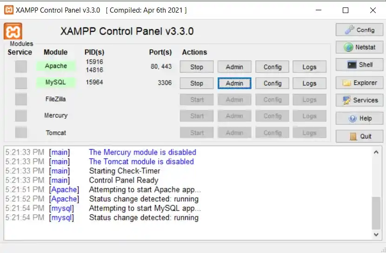The height and width of the screenshot is (253, 386).
Task: Click Apache PID 14816
Action: tap(94, 70)
